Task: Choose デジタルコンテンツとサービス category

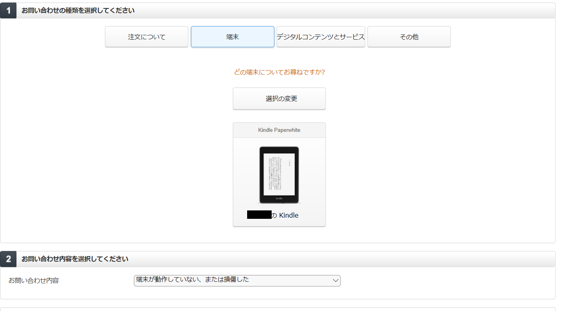Action: point(321,37)
